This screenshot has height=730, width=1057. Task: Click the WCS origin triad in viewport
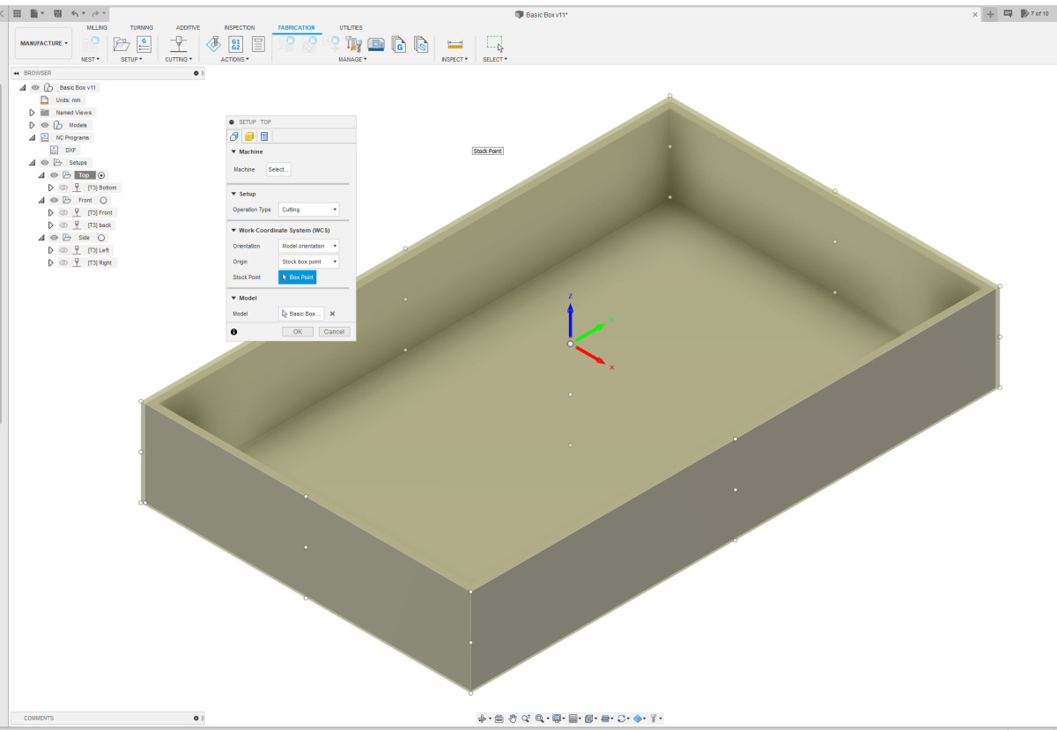pyautogui.click(x=571, y=343)
